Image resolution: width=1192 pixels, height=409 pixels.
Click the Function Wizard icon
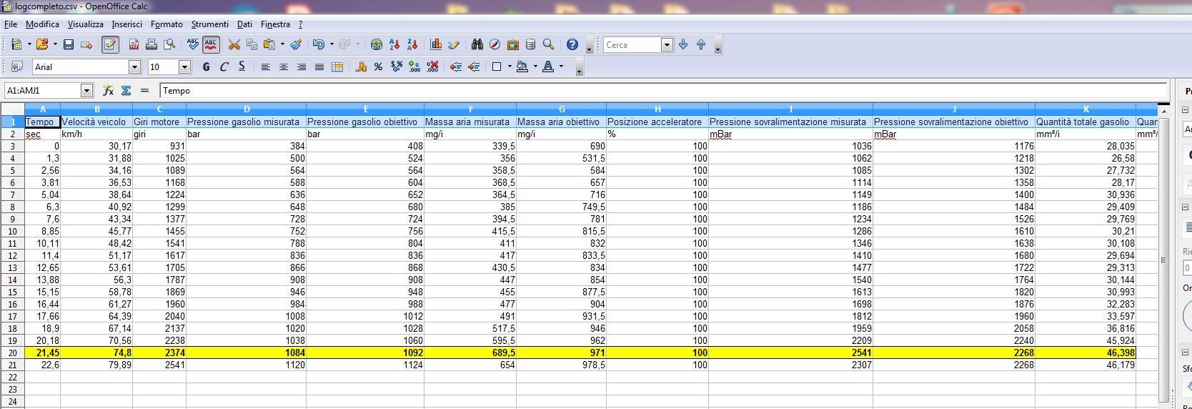coord(108,90)
